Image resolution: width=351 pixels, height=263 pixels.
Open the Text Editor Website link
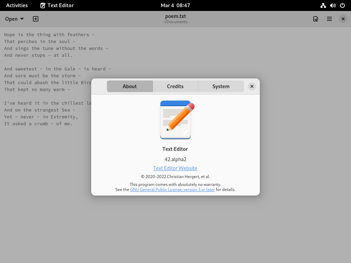(x=175, y=168)
